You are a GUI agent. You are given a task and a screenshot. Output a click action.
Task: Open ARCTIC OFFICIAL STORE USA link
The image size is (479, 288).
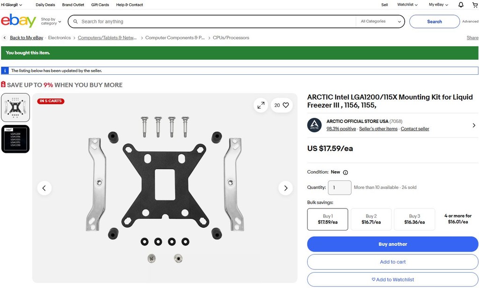click(x=357, y=121)
